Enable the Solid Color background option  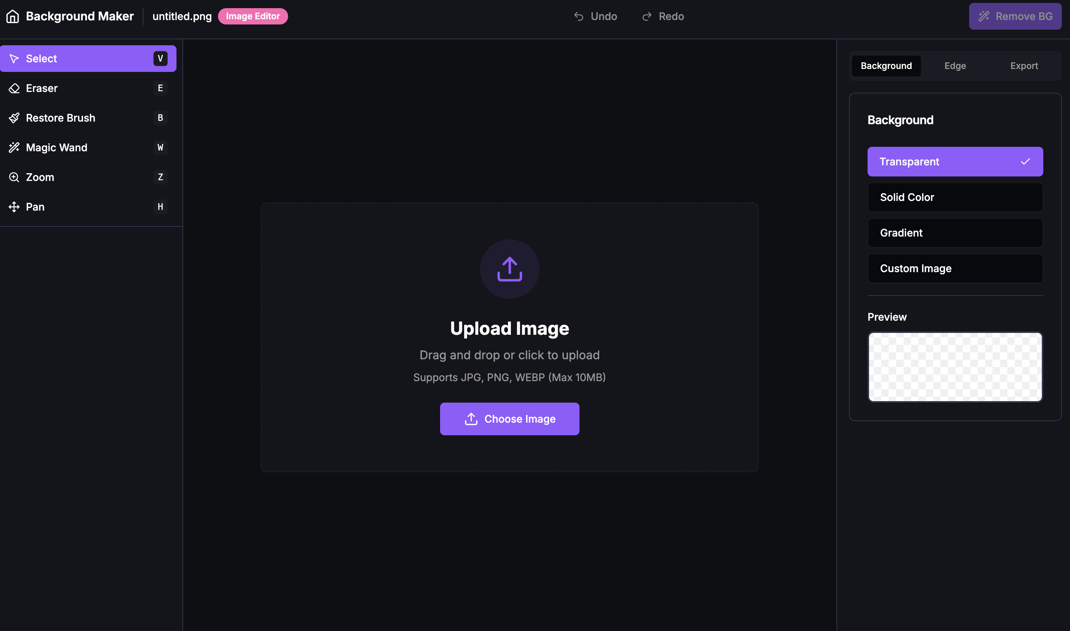click(x=954, y=197)
